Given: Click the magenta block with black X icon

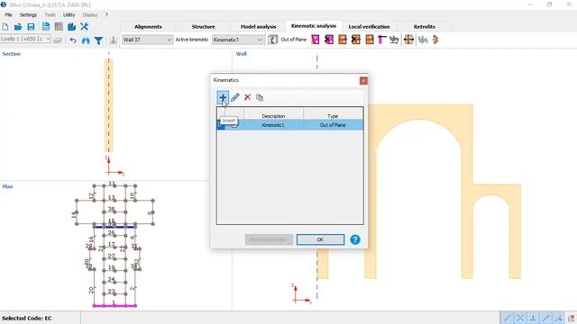Looking at the screenshot, I should pos(328,40).
